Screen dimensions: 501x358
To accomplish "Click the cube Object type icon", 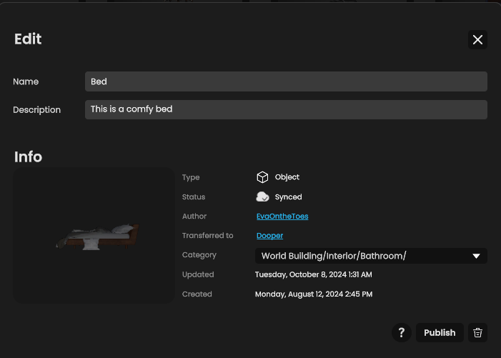I will [262, 177].
